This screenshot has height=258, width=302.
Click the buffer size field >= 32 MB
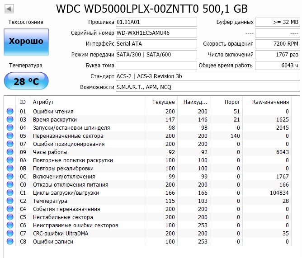278,22
